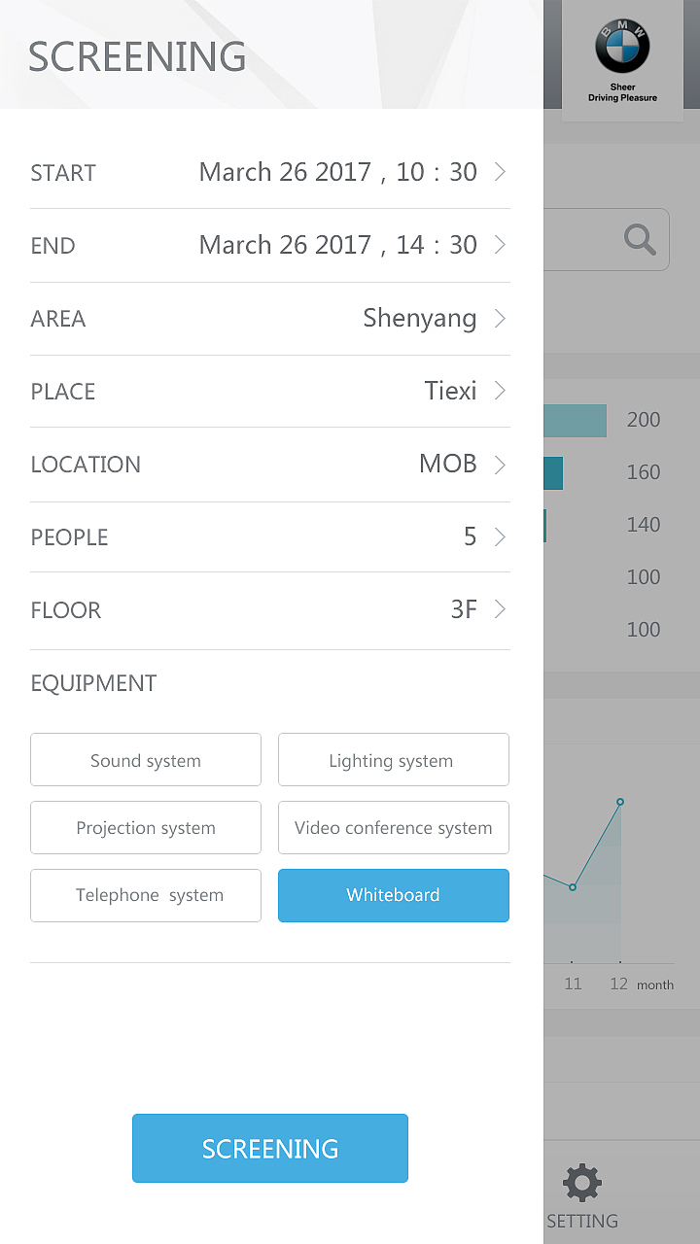
Task: Change the PEOPLE count value
Action: click(471, 536)
